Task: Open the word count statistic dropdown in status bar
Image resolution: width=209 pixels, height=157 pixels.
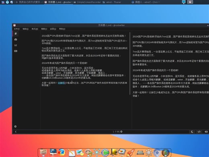Action: coord(117,132)
